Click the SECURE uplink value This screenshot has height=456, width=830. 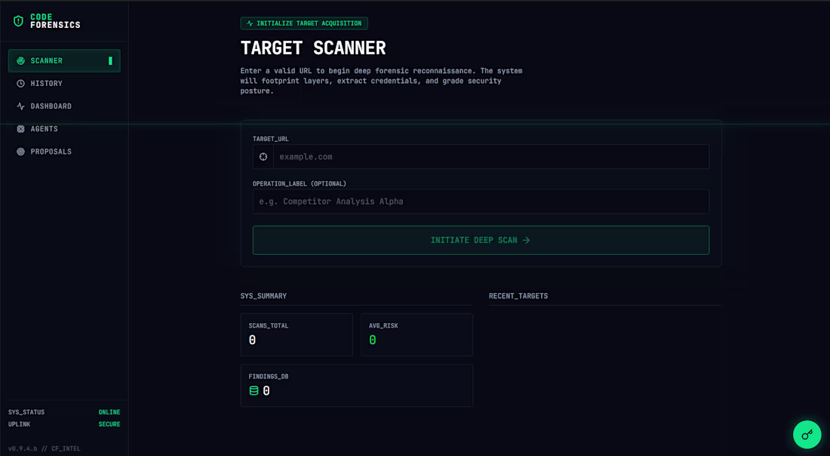point(109,424)
